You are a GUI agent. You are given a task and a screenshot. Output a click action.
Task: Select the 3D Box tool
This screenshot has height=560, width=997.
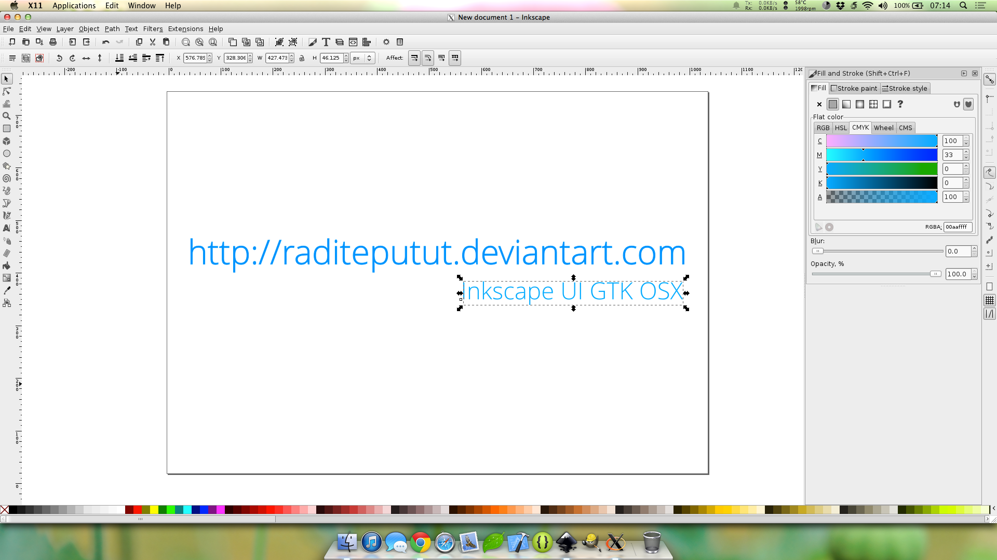click(7, 141)
